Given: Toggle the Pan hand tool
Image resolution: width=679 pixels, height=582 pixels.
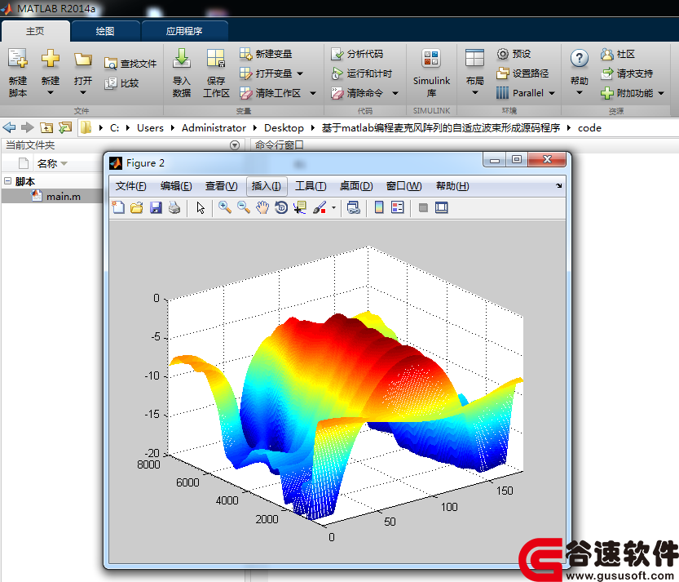Looking at the screenshot, I should tap(262, 207).
